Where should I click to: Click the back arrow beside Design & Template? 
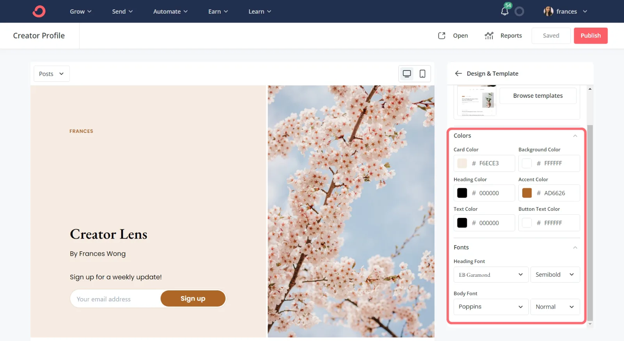458,74
